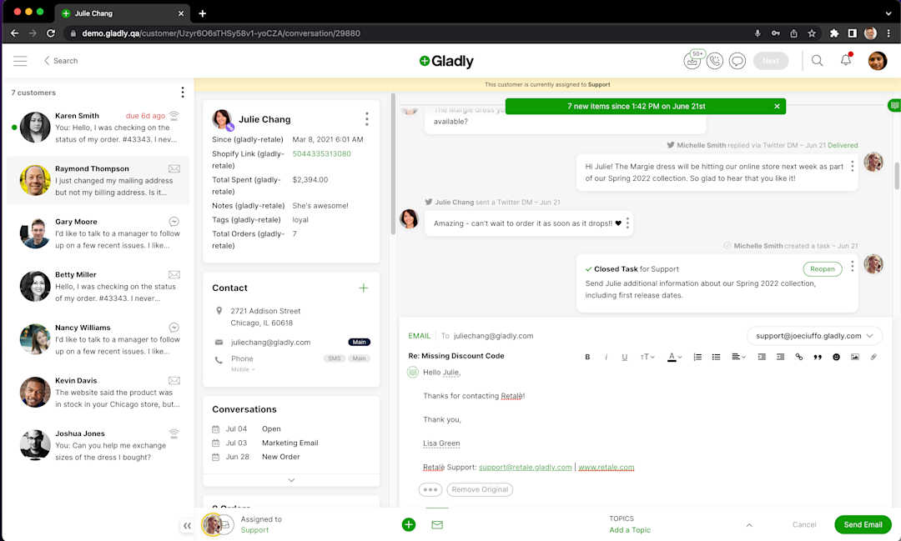Reopen the closed task
This screenshot has width=901, height=541.
[x=823, y=268]
